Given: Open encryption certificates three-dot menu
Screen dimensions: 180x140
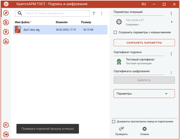Looking at the screenshot, I should [171, 73].
